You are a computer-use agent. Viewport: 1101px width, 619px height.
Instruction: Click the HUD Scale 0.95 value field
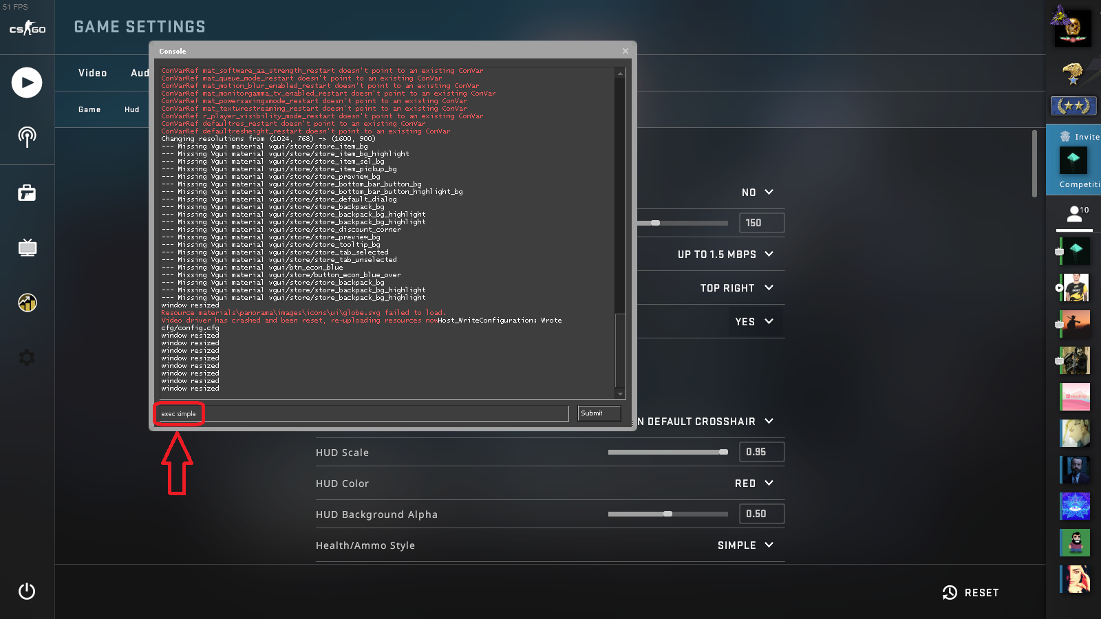coord(762,452)
